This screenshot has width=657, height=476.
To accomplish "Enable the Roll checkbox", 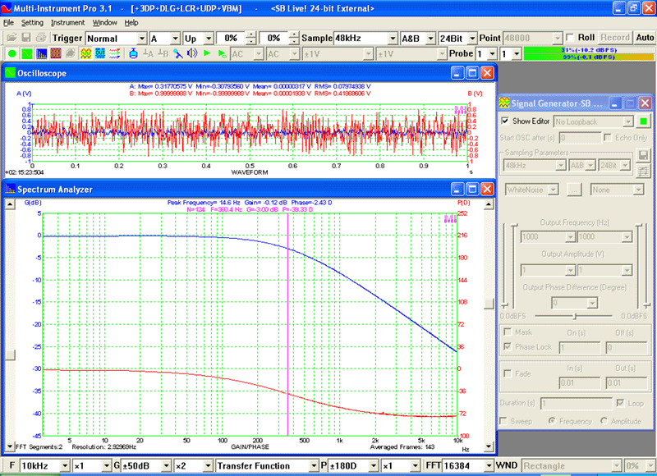I will 570,38.
